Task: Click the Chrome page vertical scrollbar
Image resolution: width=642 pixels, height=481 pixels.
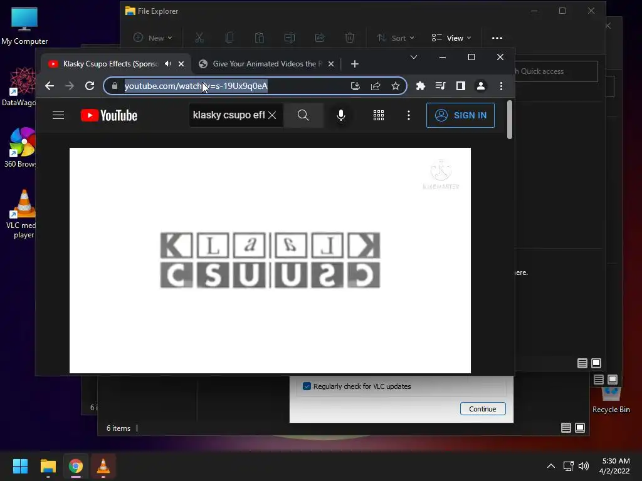Action: point(509,120)
